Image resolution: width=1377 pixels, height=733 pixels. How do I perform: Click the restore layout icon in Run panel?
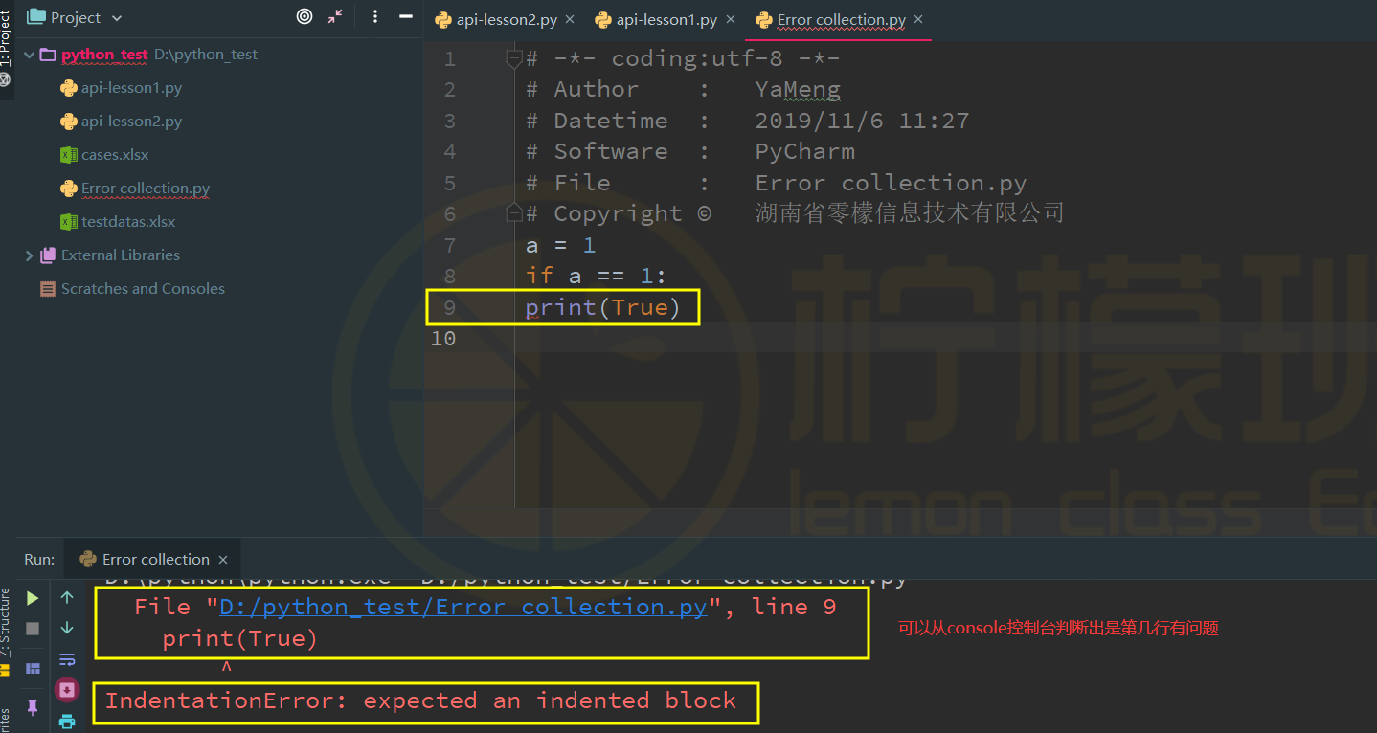click(x=33, y=668)
